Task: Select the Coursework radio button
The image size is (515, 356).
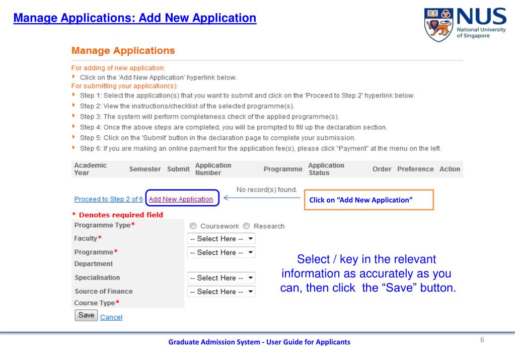Action: tap(193, 226)
